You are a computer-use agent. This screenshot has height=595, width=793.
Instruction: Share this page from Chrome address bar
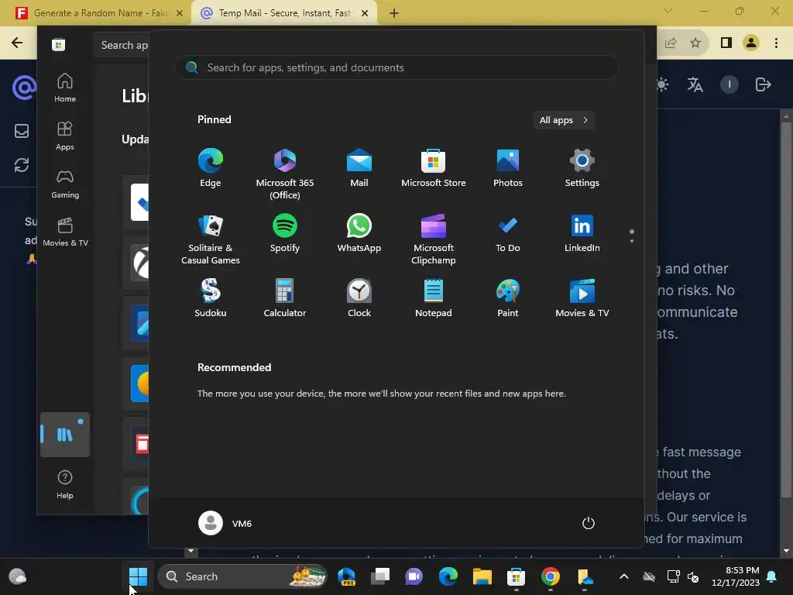(671, 43)
